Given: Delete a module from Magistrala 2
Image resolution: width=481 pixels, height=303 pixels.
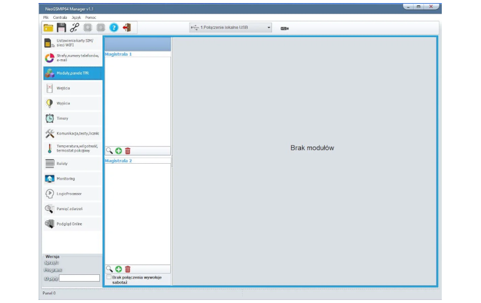Looking at the screenshot, I should (127, 269).
